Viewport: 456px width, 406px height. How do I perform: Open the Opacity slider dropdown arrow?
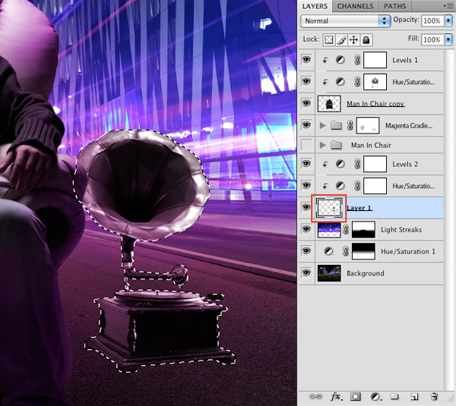[x=448, y=21]
